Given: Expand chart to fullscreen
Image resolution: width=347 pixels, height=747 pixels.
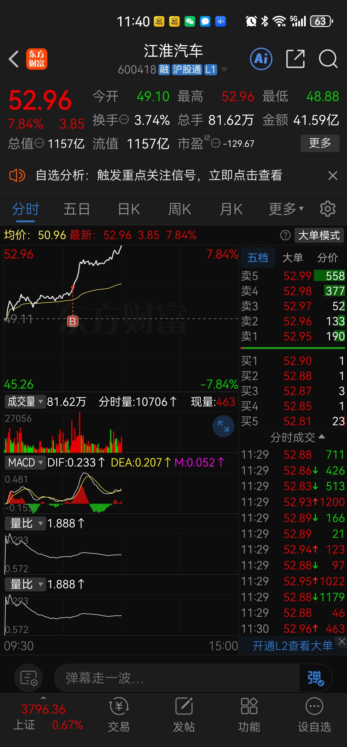Looking at the screenshot, I should [x=223, y=426].
